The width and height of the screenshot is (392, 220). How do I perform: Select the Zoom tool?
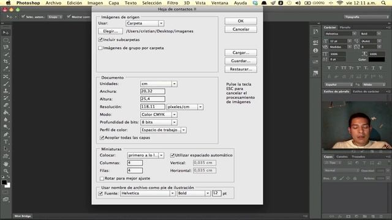click(6, 171)
